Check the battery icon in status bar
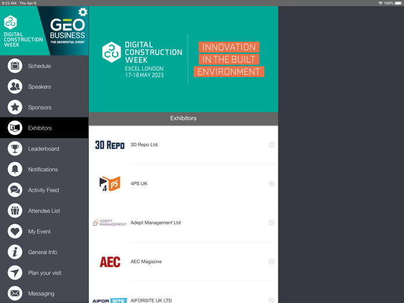 click(398, 3)
